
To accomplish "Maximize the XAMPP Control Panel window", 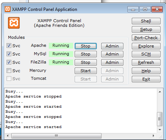I will pos(145,9).
